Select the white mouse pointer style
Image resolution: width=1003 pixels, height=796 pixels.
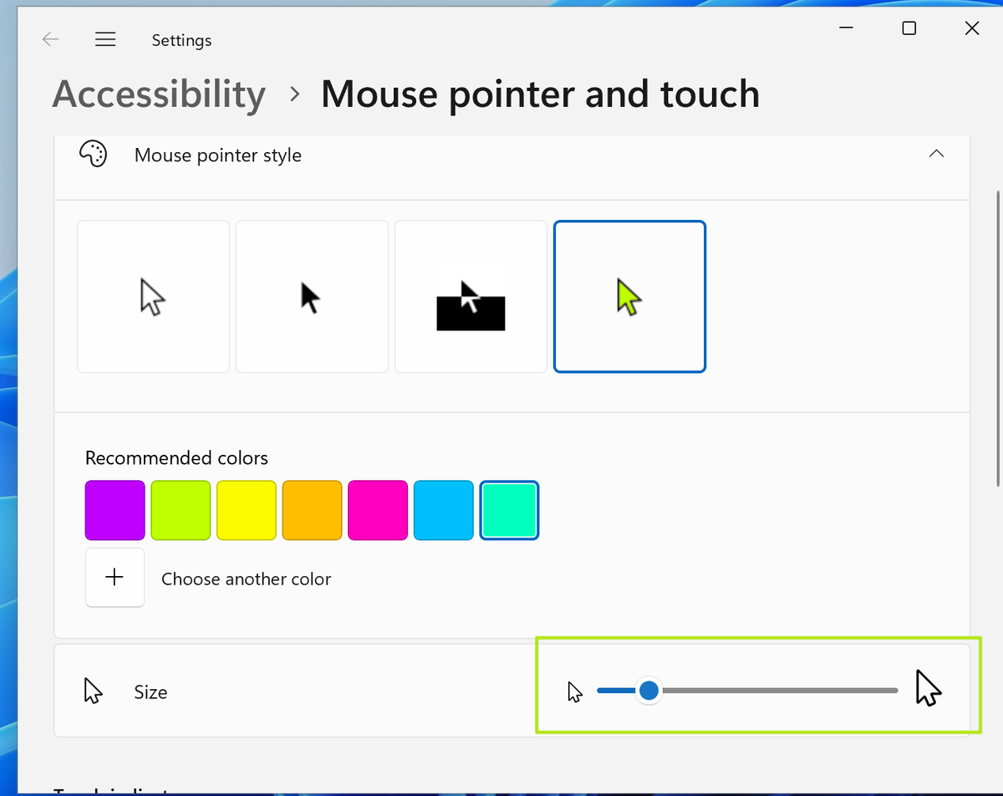(x=153, y=296)
